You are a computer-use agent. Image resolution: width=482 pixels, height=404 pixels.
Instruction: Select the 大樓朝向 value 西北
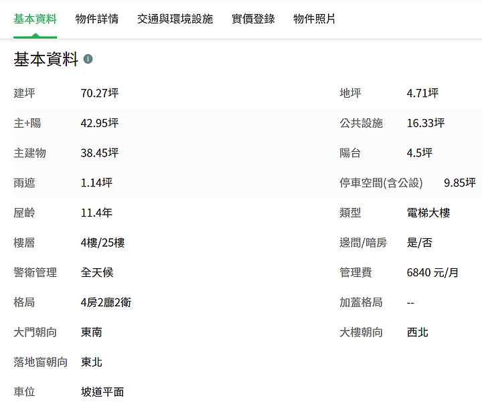click(418, 332)
